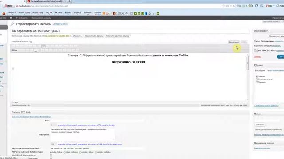Viewport: 284px width, 159px height.
Task: Click the Изменить link next to Статус
Action: click(x=279, y=41)
